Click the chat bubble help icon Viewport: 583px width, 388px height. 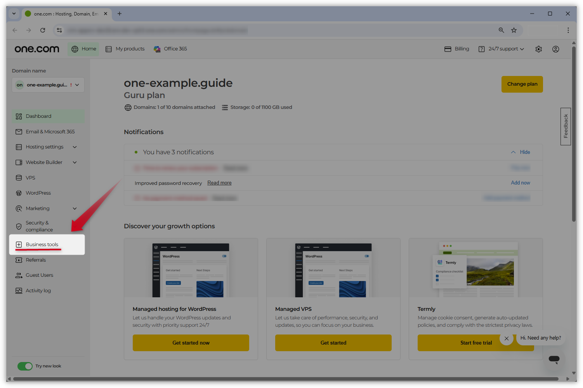tap(554, 359)
